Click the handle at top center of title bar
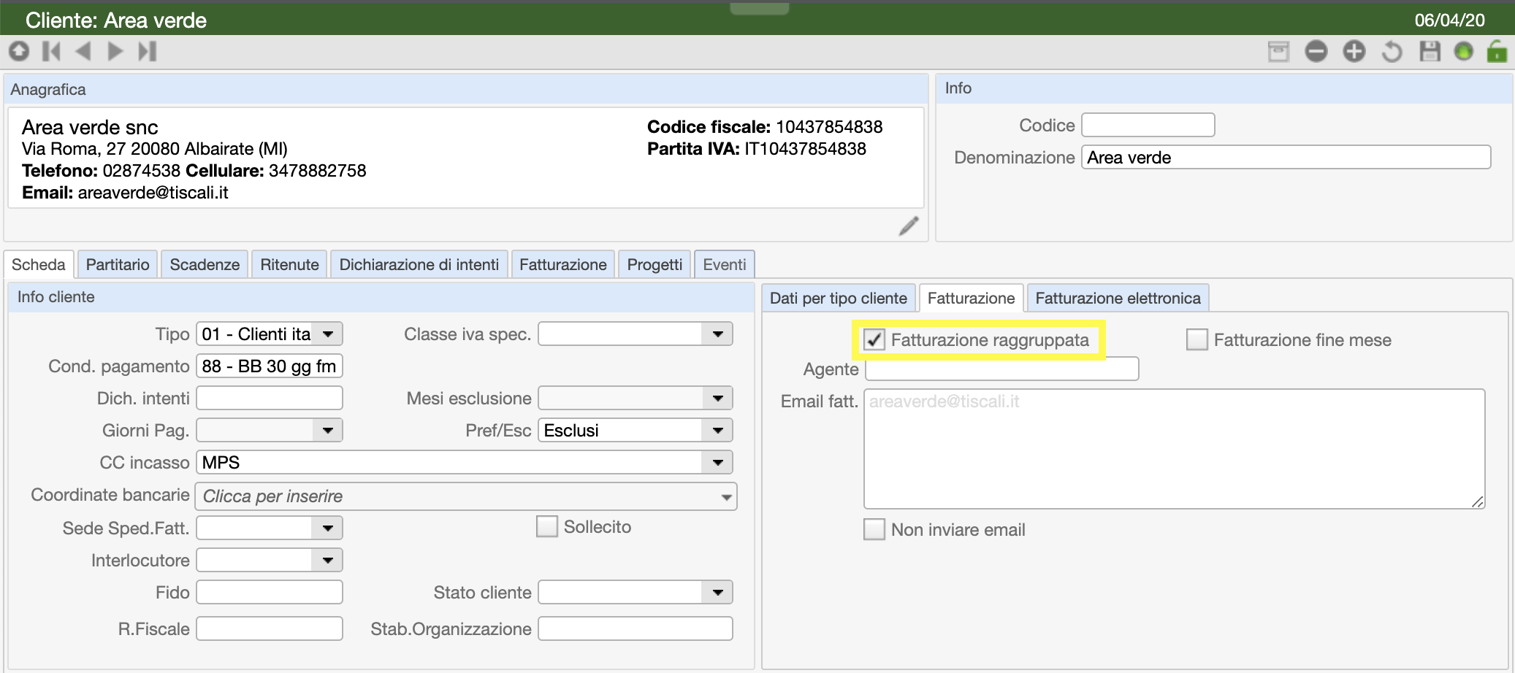1515x673 pixels. click(760, 7)
